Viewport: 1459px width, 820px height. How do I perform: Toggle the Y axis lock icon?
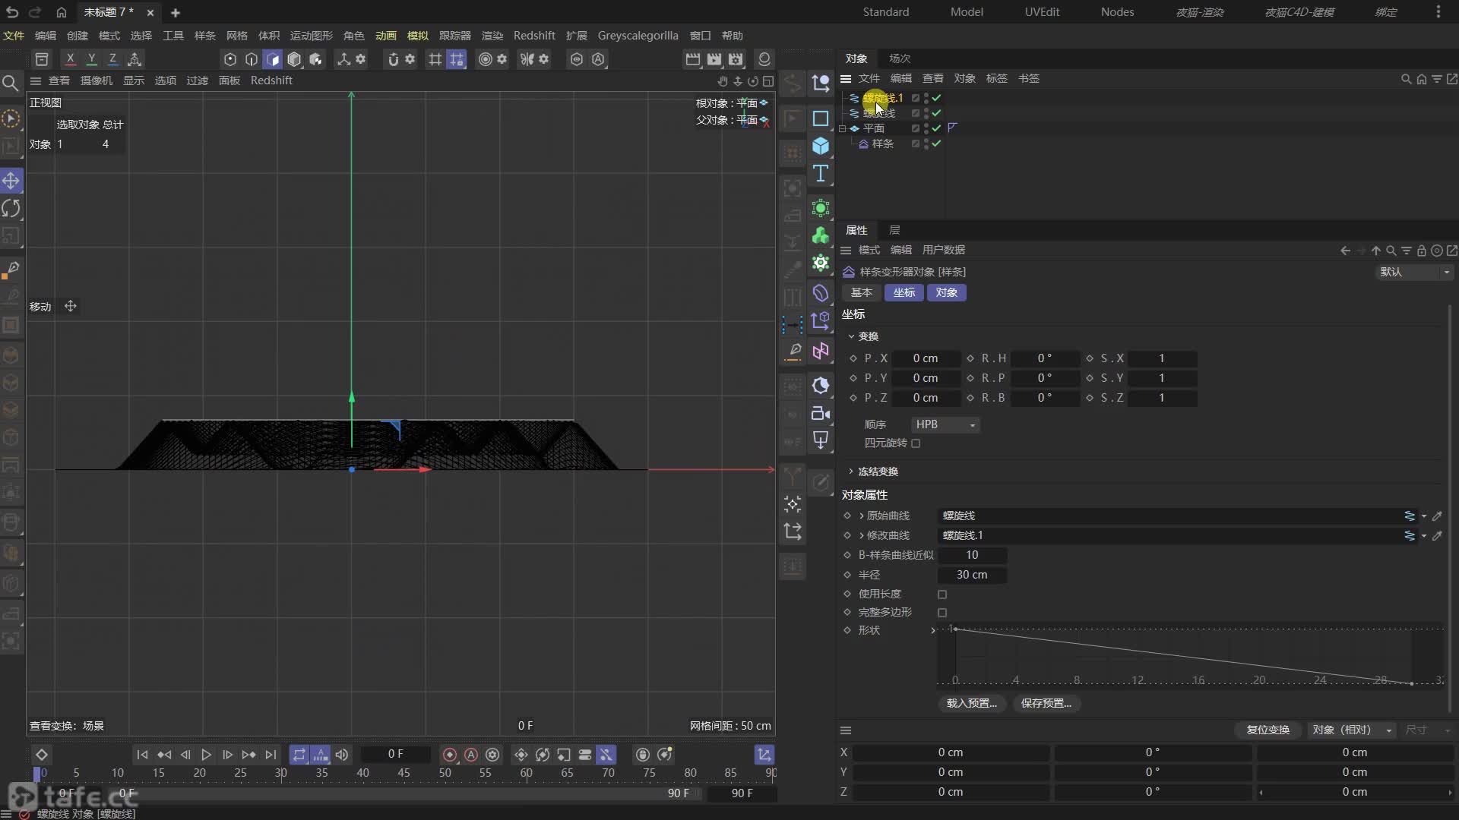[x=91, y=59]
